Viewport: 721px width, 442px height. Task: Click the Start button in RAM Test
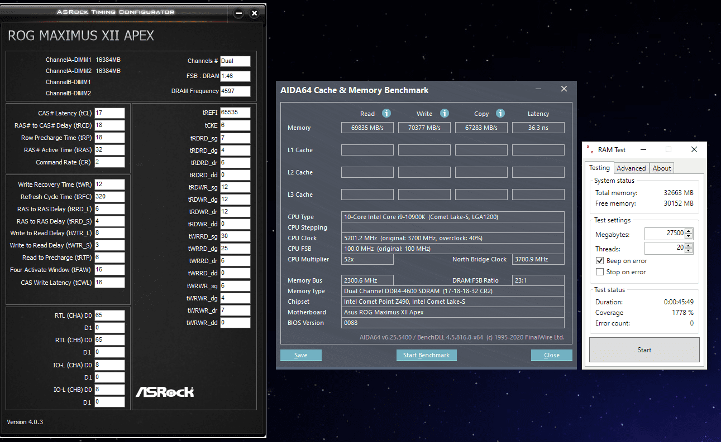click(644, 350)
